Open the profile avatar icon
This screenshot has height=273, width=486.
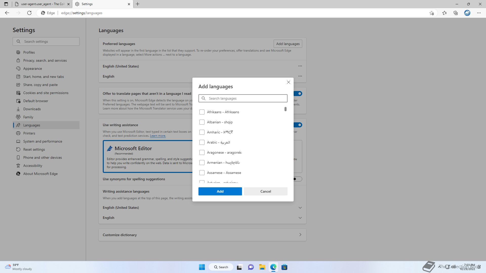[x=467, y=13]
